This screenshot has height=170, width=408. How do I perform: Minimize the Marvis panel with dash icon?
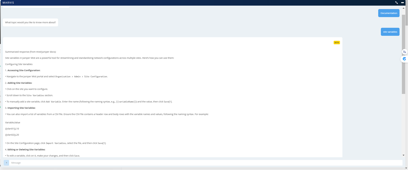point(402,3)
